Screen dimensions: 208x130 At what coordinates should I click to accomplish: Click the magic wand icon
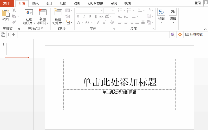pos(172,34)
